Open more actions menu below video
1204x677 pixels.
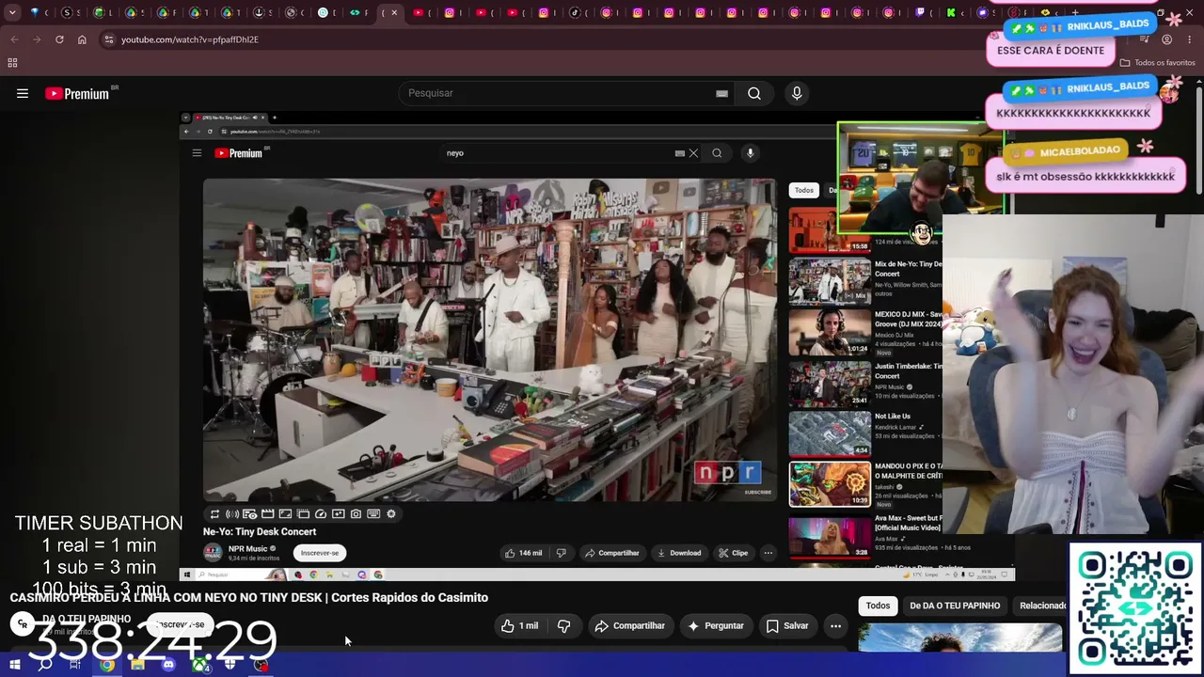[x=835, y=626]
